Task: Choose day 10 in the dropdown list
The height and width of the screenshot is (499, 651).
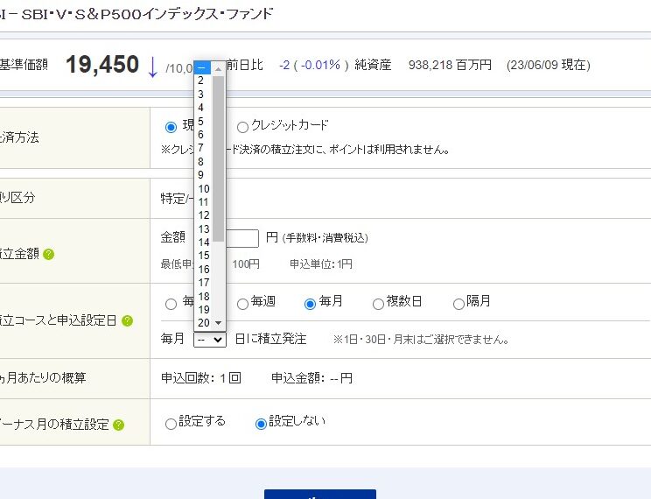Action: tap(203, 188)
